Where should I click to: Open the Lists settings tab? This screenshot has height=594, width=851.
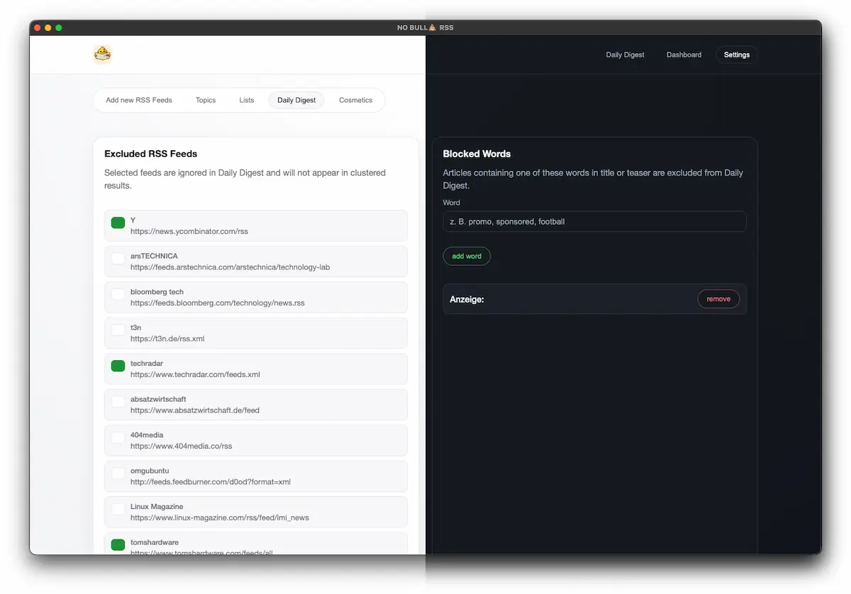246,100
